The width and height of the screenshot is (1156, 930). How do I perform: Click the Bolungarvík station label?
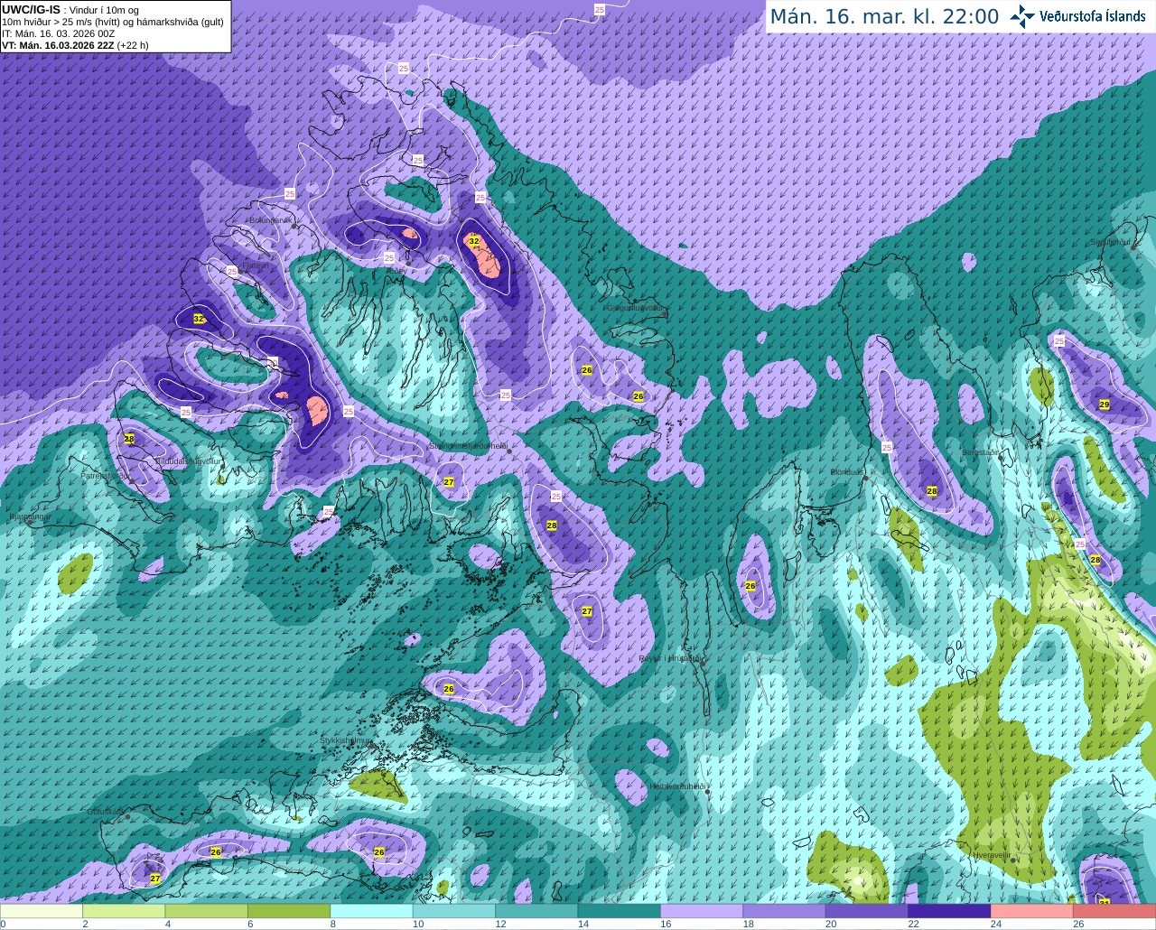270,219
